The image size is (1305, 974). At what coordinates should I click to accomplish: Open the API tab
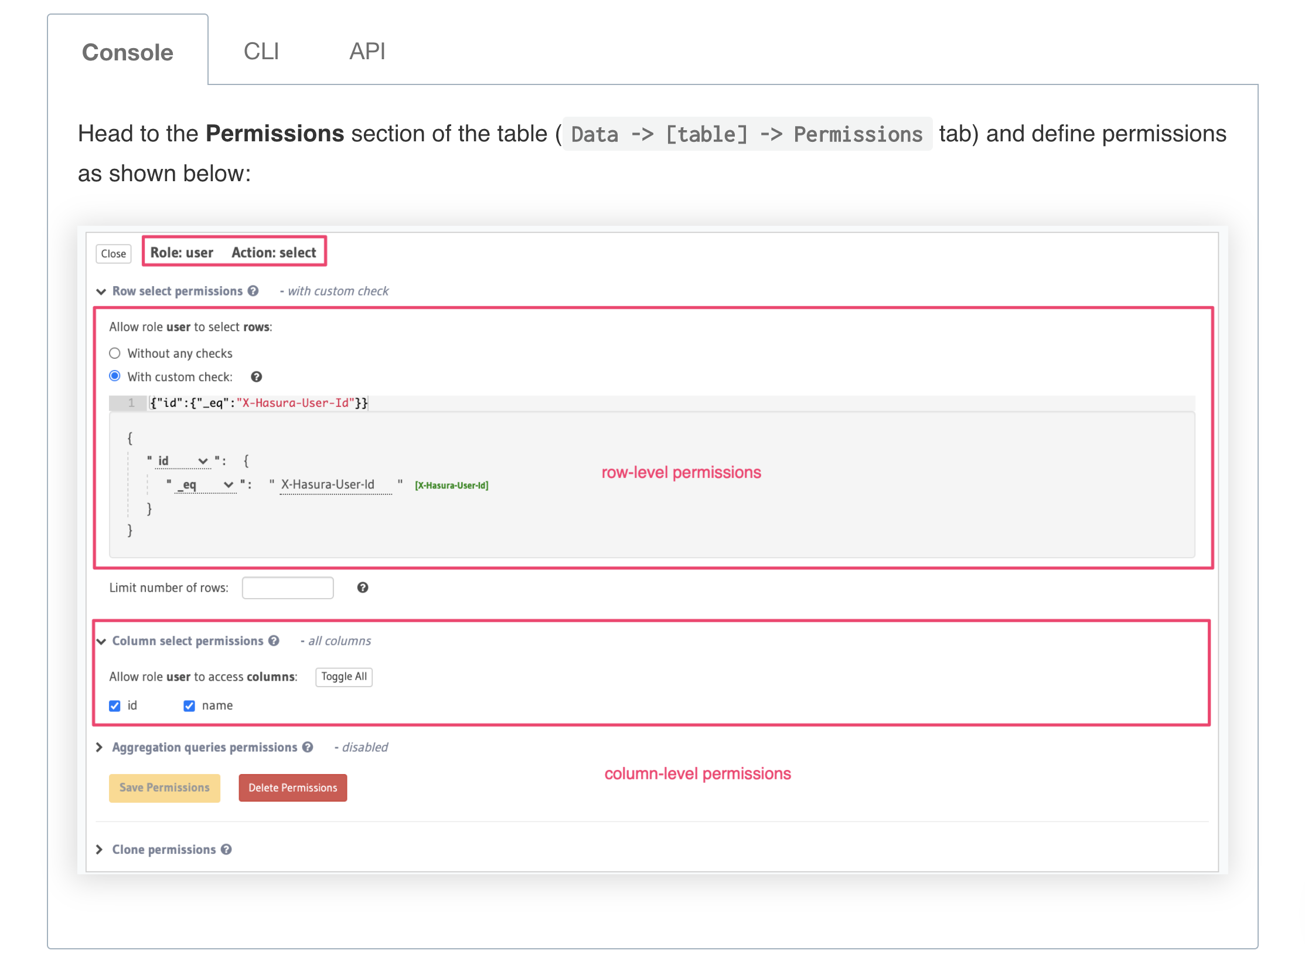367,51
